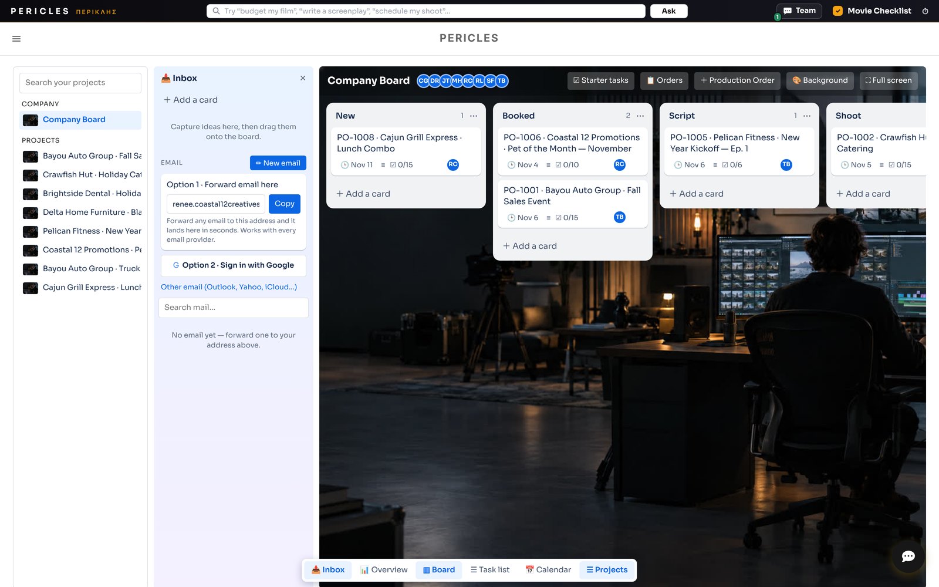Open Other email providers link

click(x=229, y=287)
